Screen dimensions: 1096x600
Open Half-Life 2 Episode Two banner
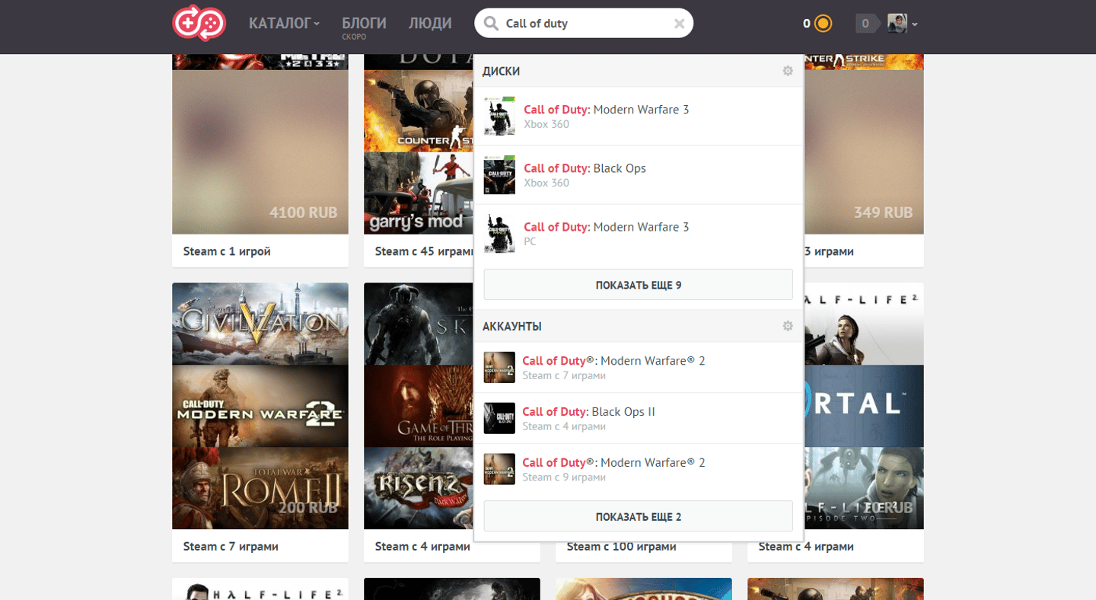tap(864, 488)
